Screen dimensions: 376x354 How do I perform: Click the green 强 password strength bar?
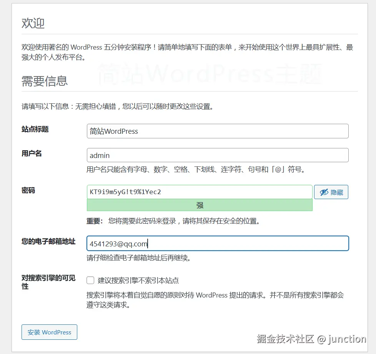[x=200, y=205]
